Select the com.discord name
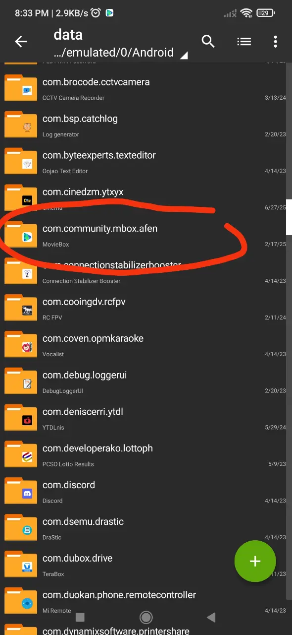292x635 pixels. [x=69, y=485]
